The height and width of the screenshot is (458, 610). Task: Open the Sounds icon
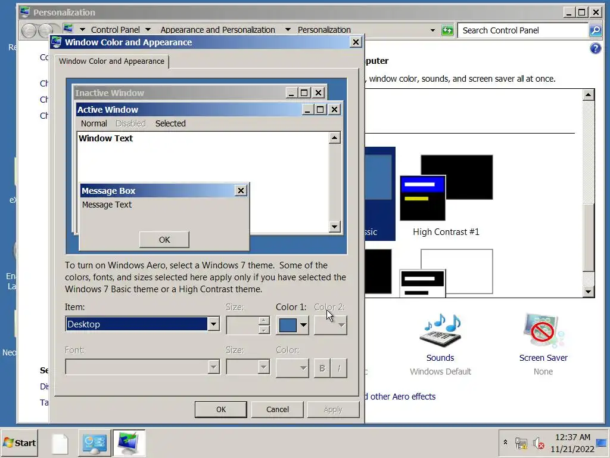[x=440, y=330]
